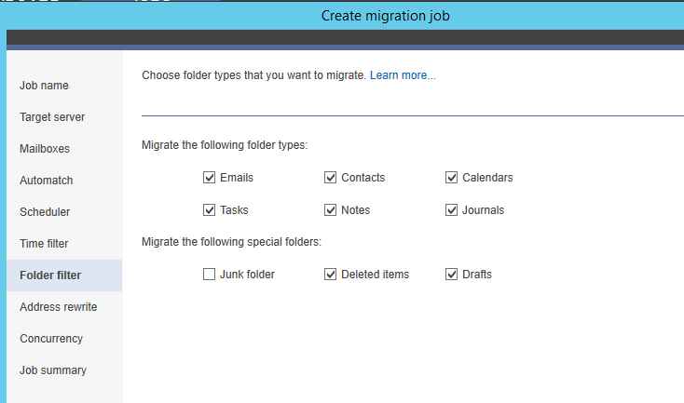Uncheck the Drafts special folder
The height and width of the screenshot is (403, 684).
pyautogui.click(x=451, y=274)
